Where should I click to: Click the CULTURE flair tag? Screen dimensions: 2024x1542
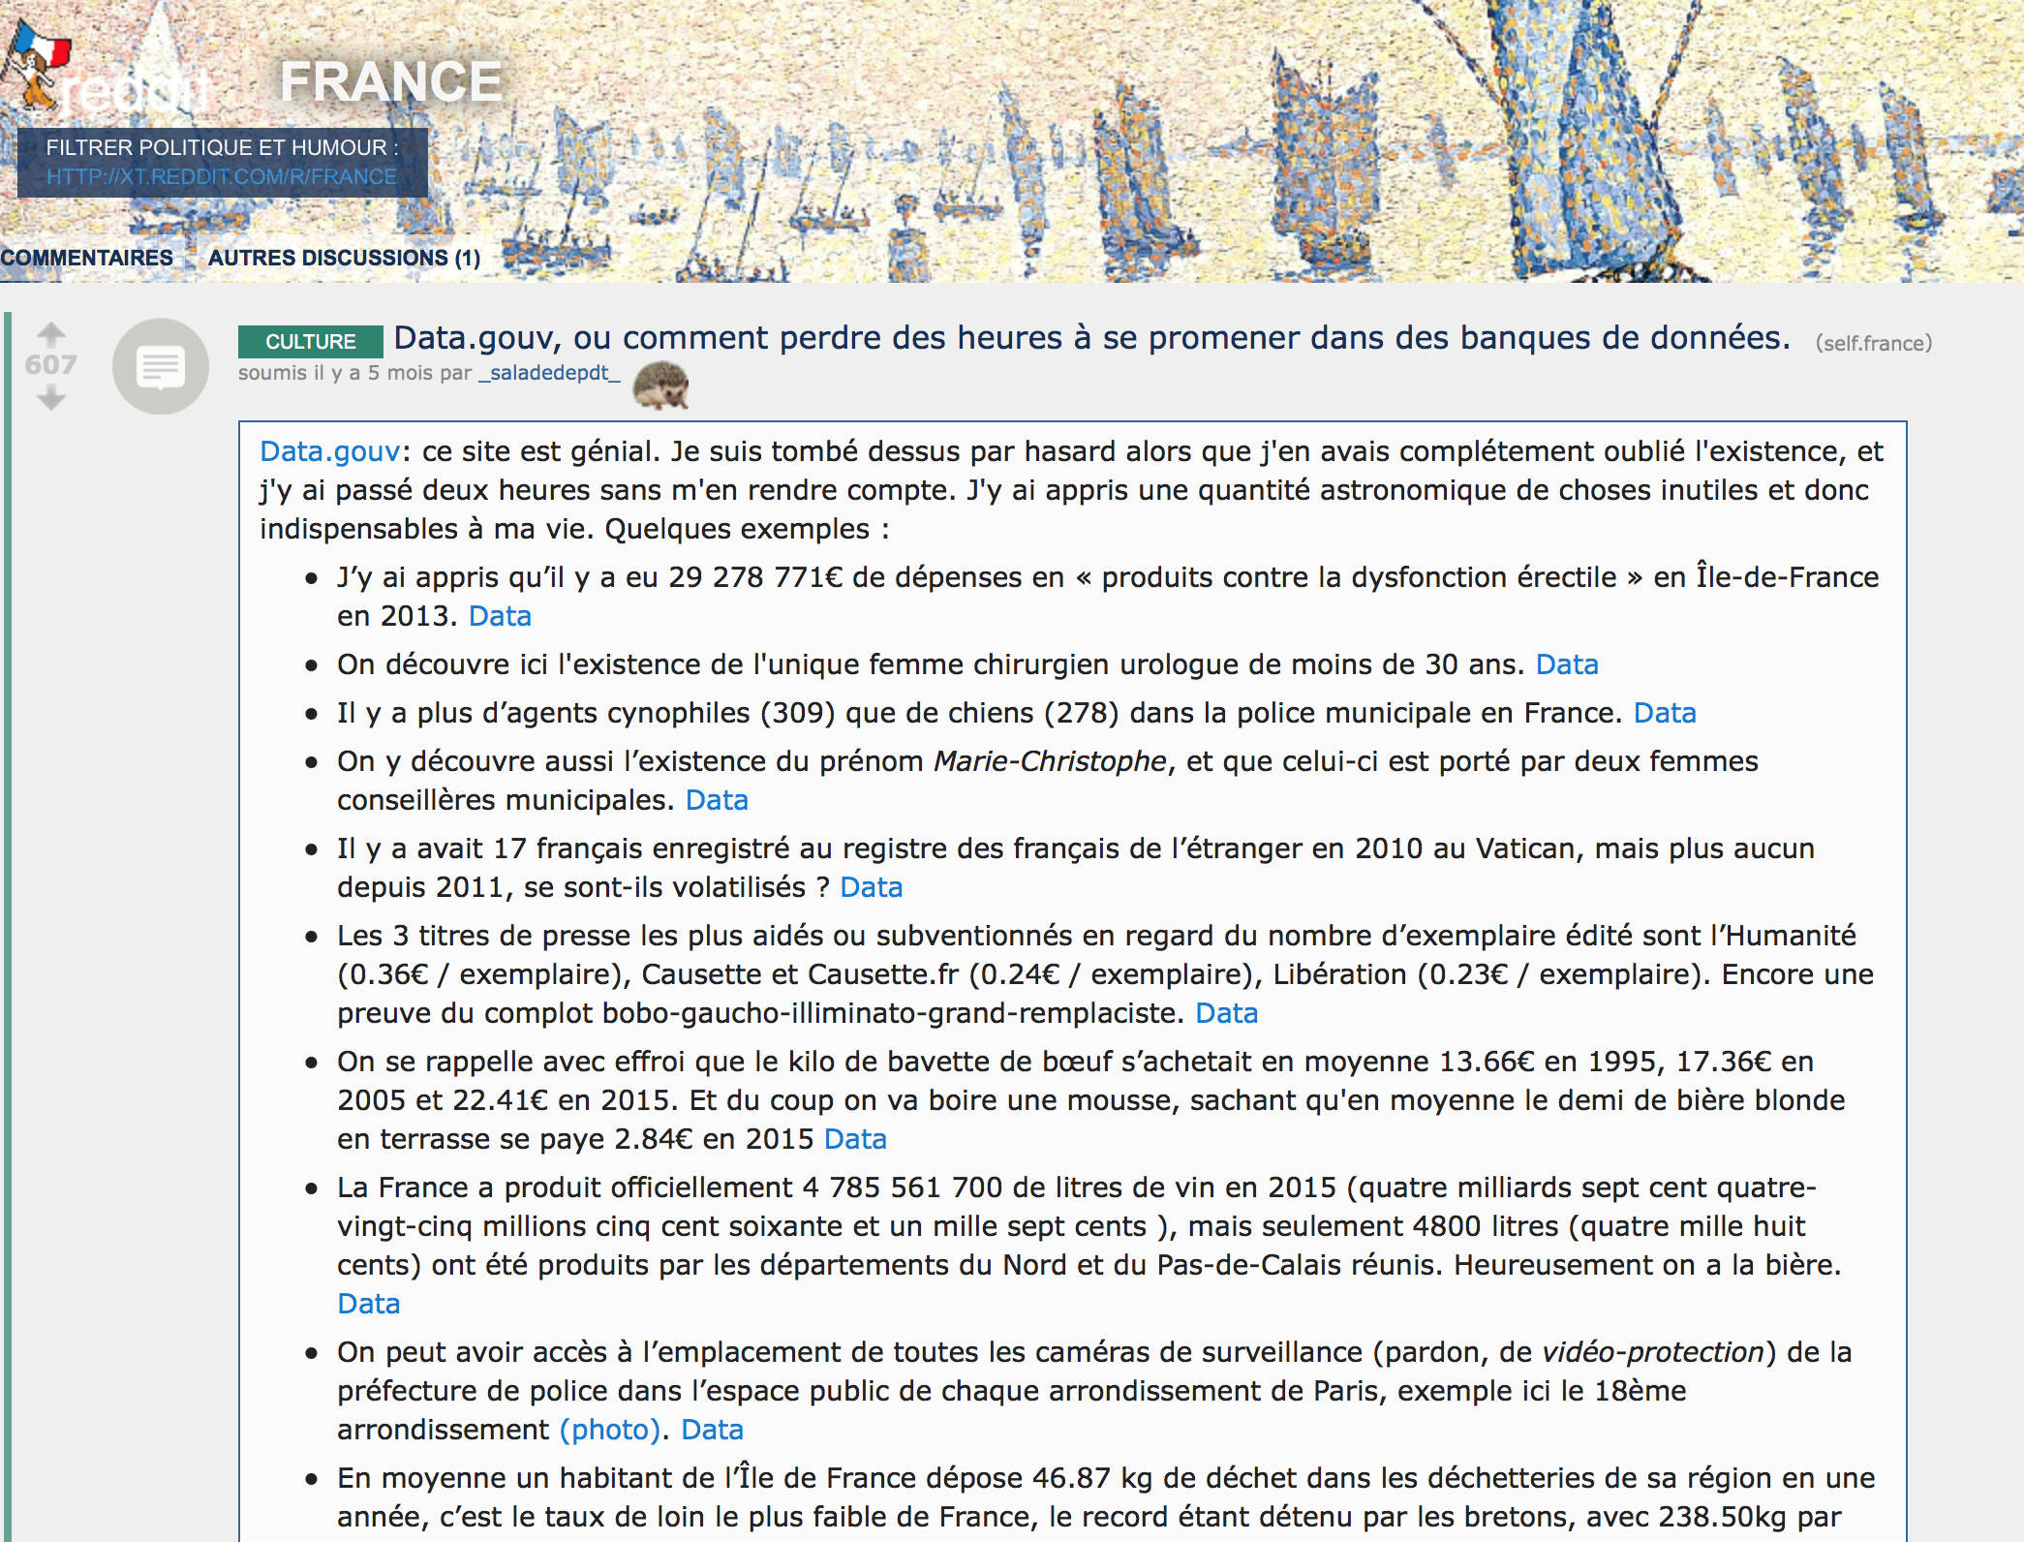311,341
